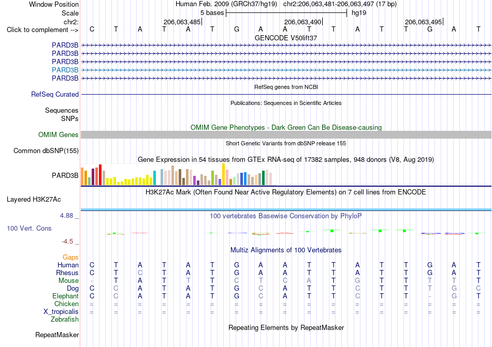Click the dark green GTEx expression bar
The height and width of the screenshot is (347, 492).
[x=263, y=178]
